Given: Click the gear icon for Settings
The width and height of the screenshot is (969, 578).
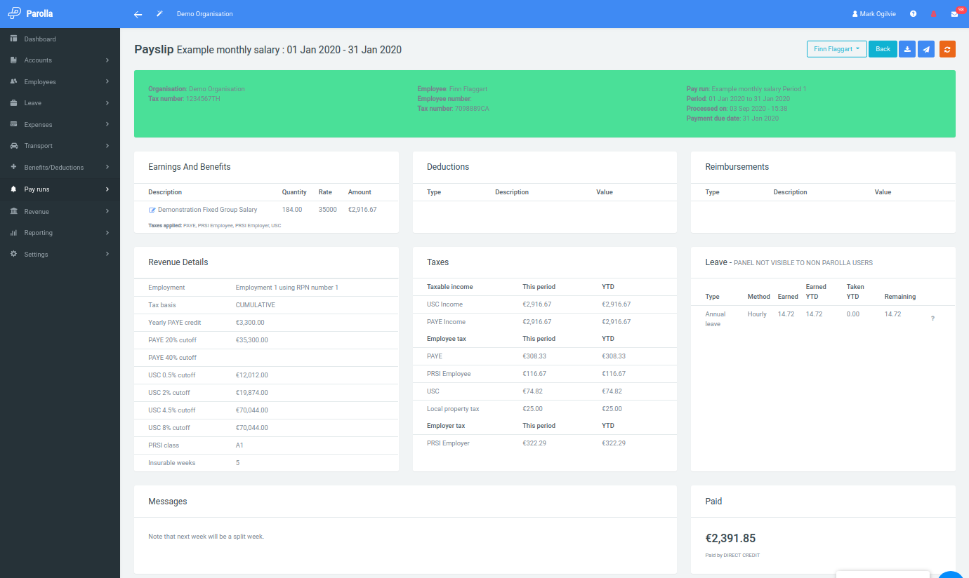Looking at the screenshot, I should 13,254.
